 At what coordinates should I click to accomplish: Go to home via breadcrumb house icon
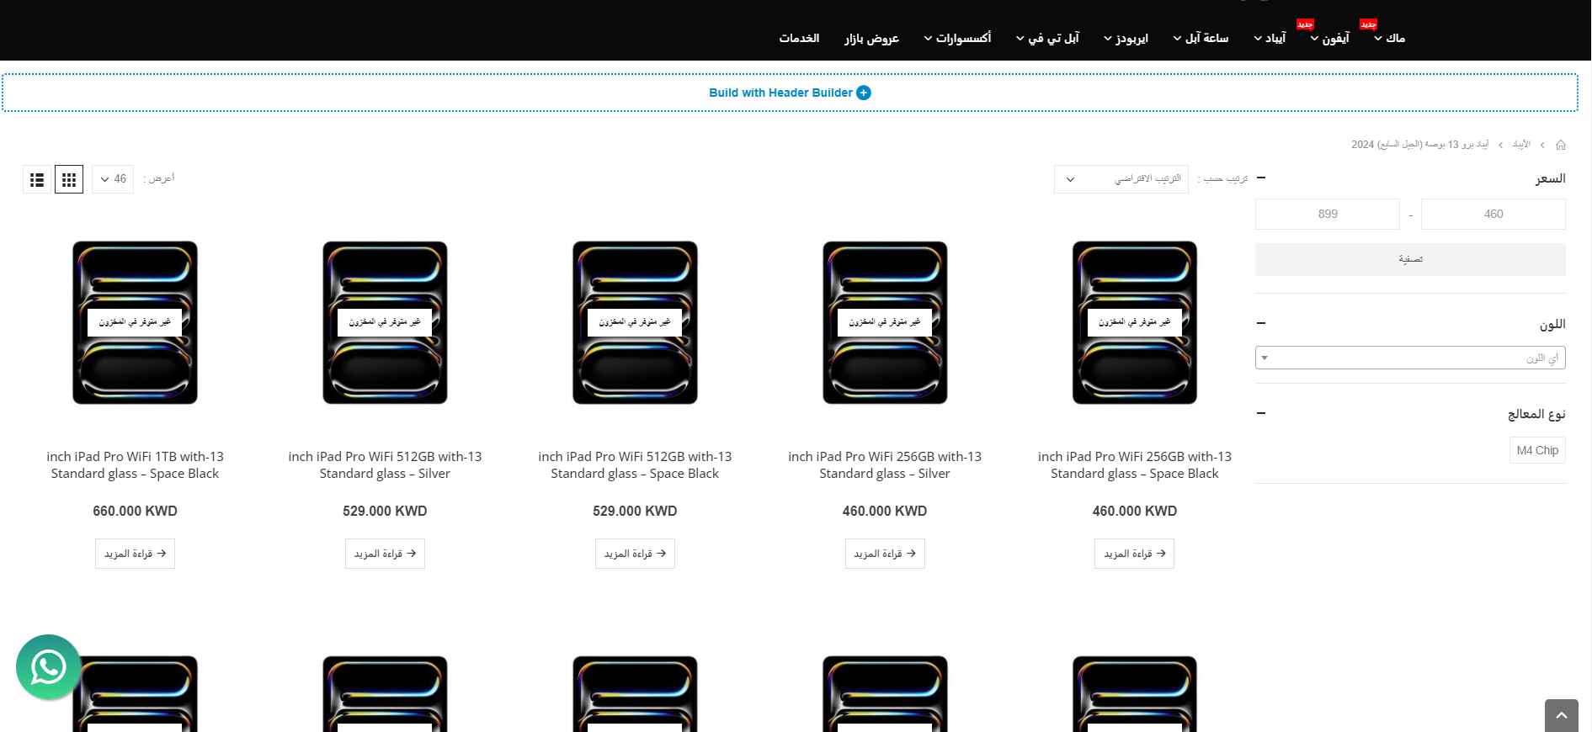click(1560, 145)
